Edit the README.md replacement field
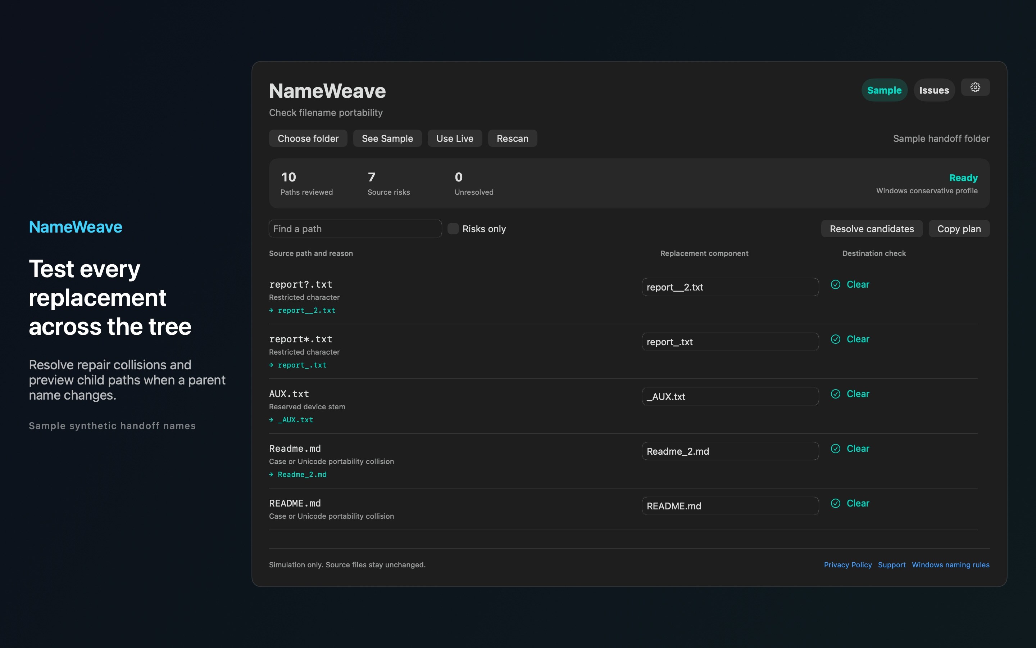Viewport: 1036px width, 648px height. click(730, 506)
